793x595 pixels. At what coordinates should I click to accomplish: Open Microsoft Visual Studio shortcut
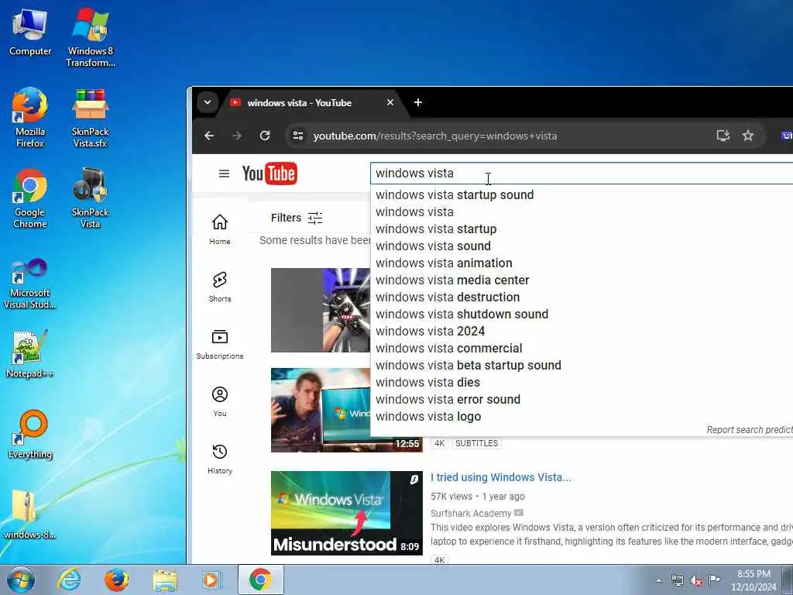point(30,284)
